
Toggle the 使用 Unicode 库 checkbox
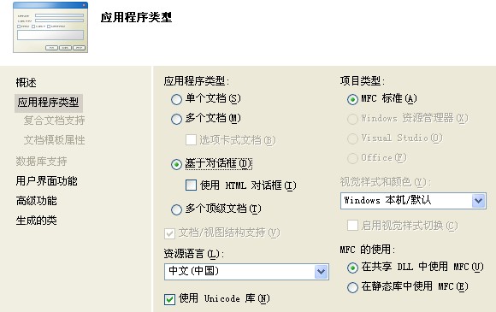tap(170, 299)
